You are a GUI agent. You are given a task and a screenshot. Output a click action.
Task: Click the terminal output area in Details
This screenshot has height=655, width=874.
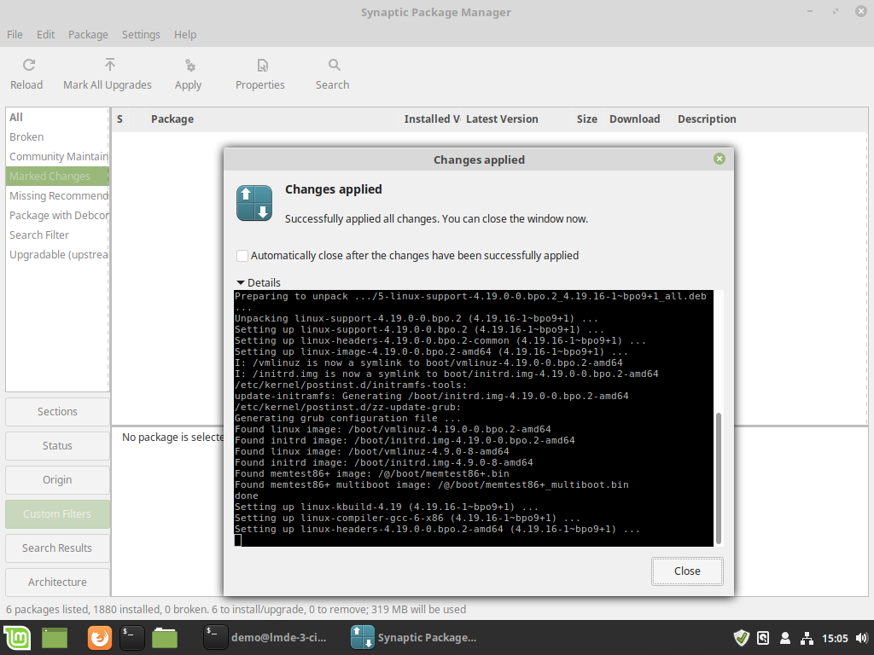click(x=473, y=418)
